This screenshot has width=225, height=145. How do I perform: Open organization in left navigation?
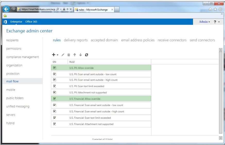pyautogui.click(x=14, y=65)
